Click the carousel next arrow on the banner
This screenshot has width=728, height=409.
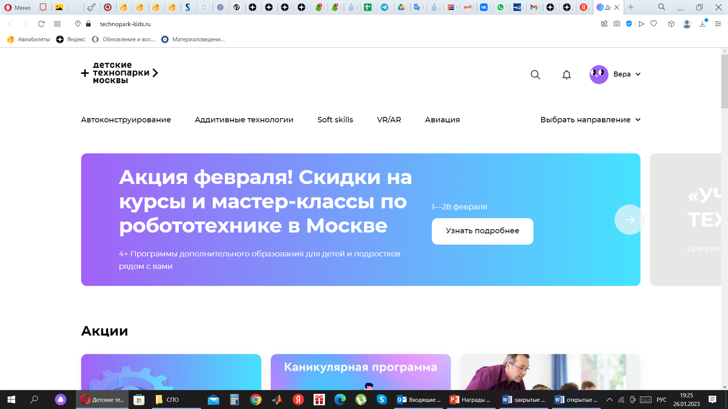coord(629,219)
